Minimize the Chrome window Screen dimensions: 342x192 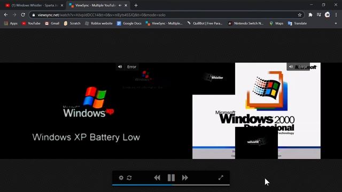[x=312, y=5]
